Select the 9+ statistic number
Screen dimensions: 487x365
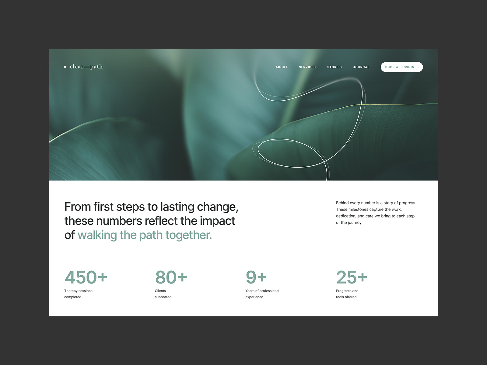(256, 277)
